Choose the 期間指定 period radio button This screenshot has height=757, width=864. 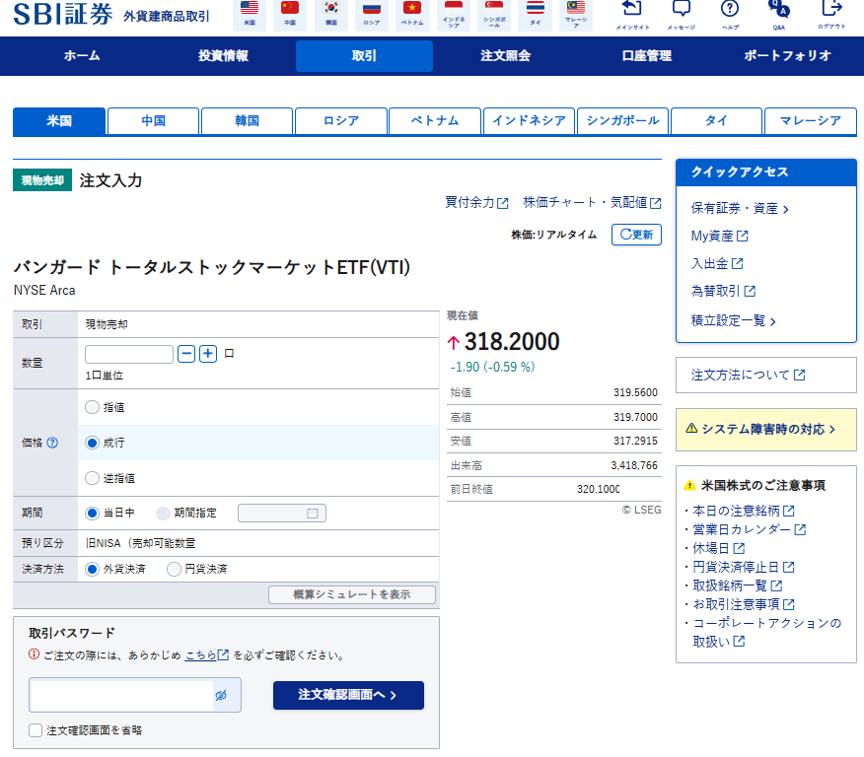coord(163,514)
